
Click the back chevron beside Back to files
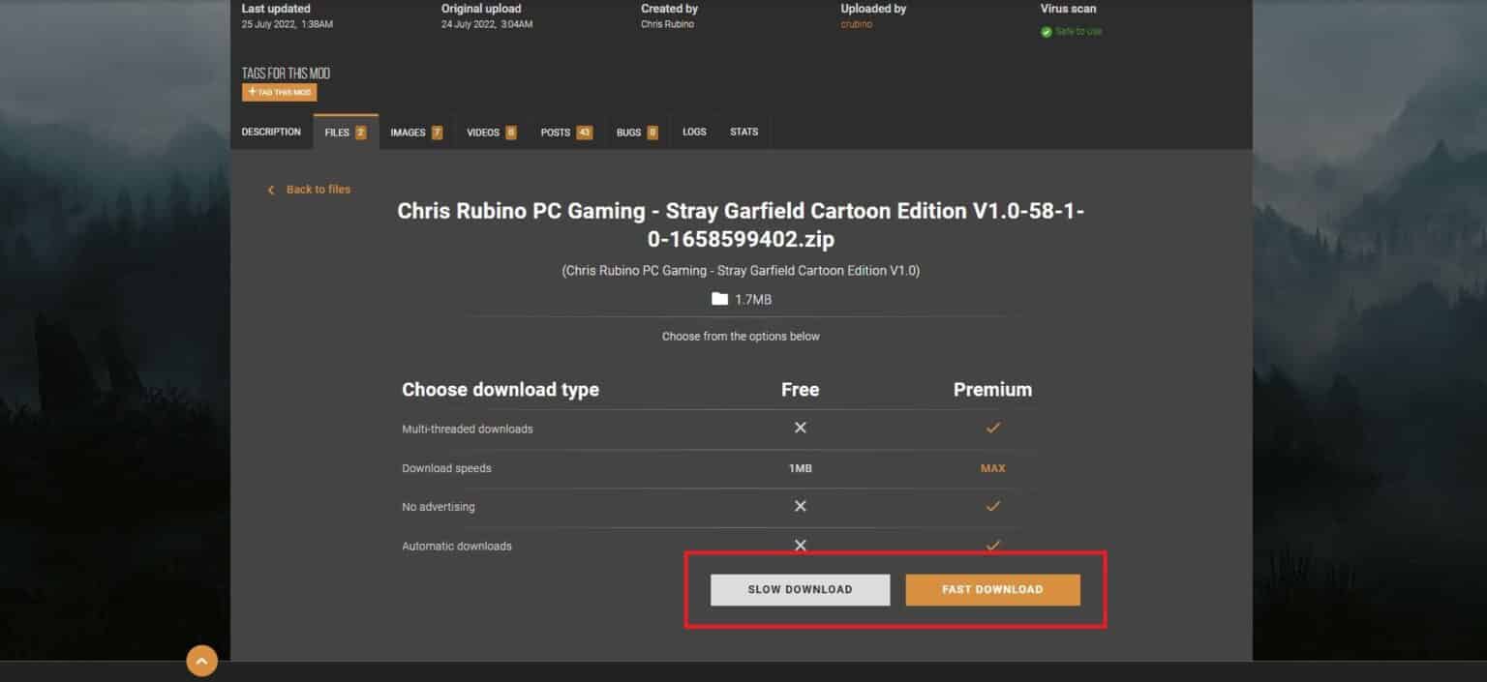pos(271,190)
